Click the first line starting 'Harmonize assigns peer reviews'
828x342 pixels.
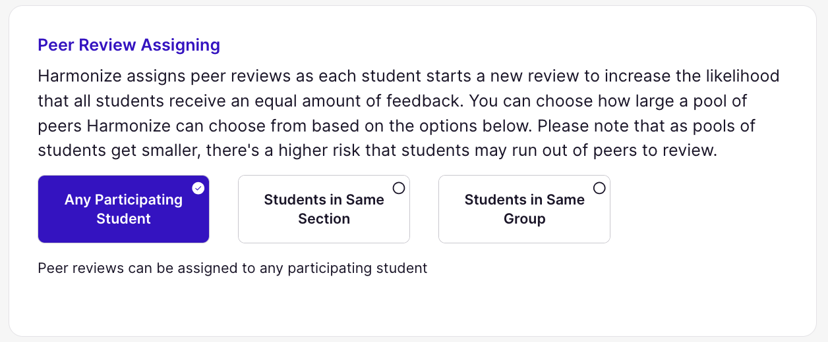pyautogui.click(x=409, y=76)
